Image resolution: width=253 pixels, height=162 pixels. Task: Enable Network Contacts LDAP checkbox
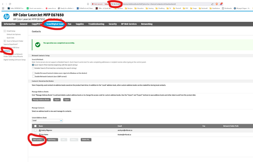tap(33, 77)
